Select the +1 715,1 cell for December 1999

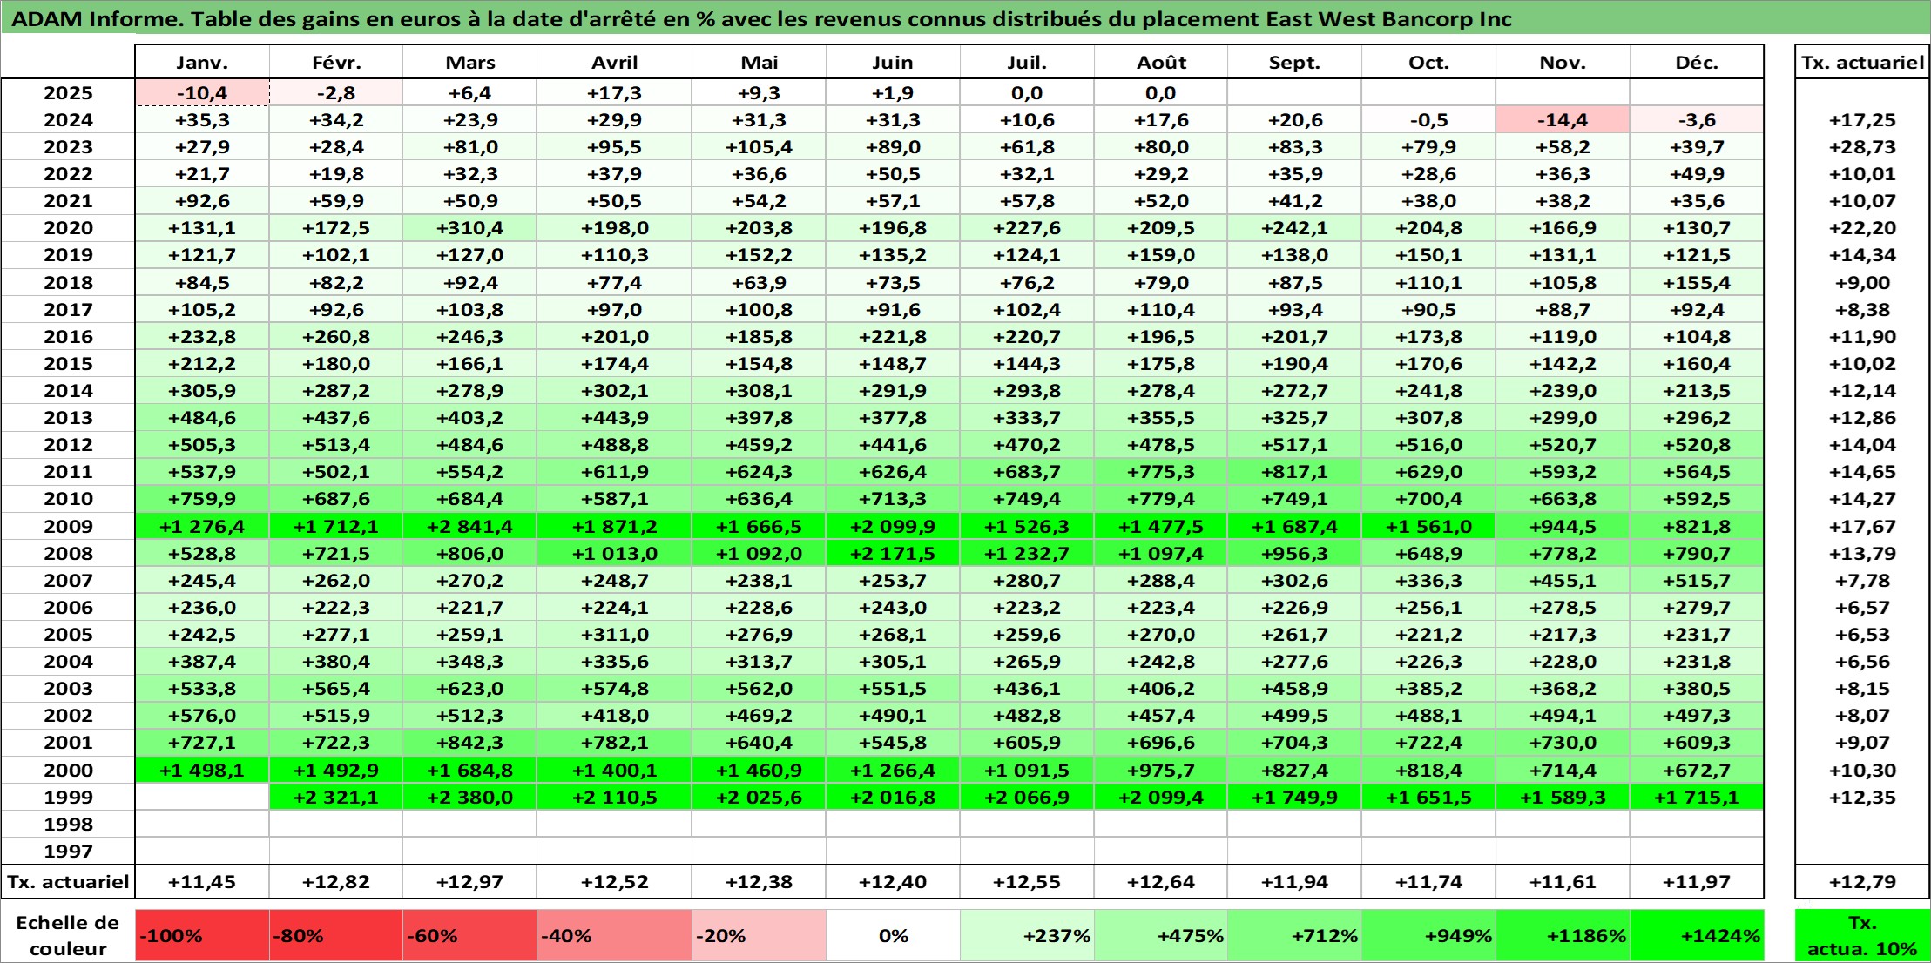[x=1697, y=798]
